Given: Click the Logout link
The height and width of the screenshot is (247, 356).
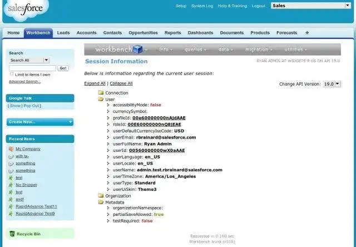Looking at the screenshot, I should (x=258, y=6).
